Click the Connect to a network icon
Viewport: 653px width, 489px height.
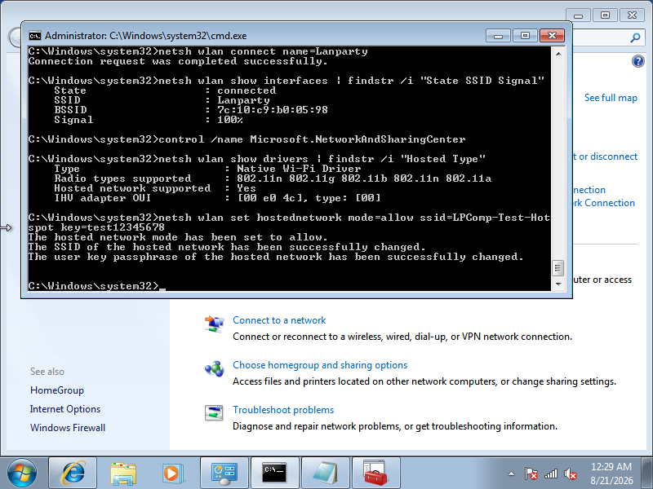[214, 324]
